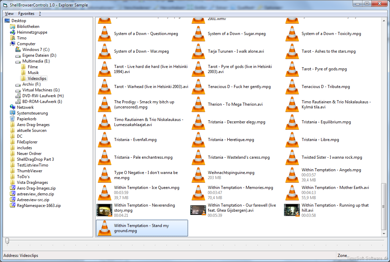Click the Desktop monitor icon in tree
The height and width of the screenshot is (262, 390).
click(x=7, y=21)
